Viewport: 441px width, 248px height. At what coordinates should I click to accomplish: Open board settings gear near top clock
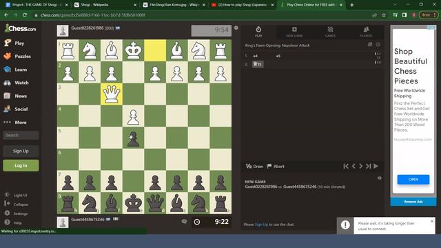click(x=236, y=28)
